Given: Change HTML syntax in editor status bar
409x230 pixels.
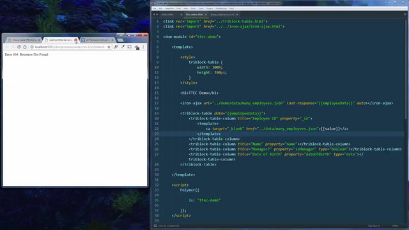Looking at the screenshot, I should [x=395, y=226].
